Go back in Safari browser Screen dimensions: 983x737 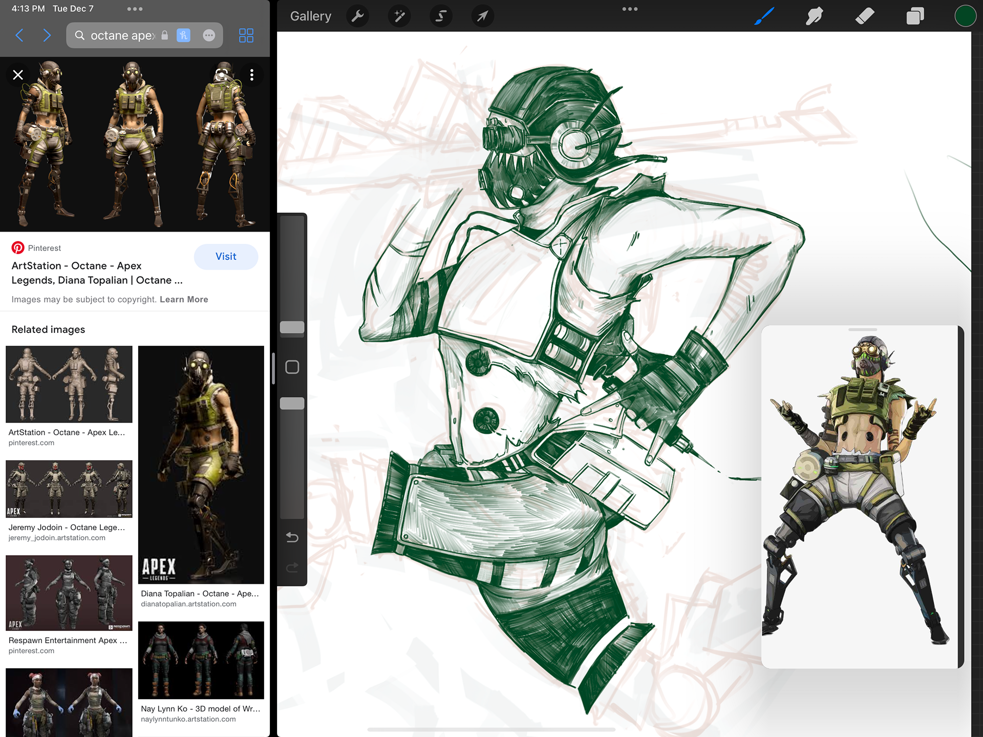[x=20, y=35]
